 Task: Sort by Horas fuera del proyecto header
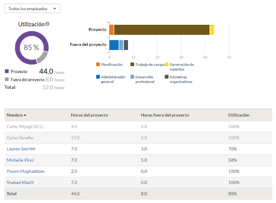[165, 115]
